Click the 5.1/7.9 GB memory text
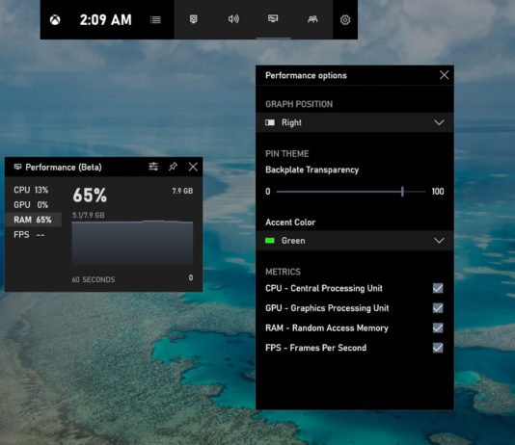The height and width of the screenshot is (445, 515). 89,215
